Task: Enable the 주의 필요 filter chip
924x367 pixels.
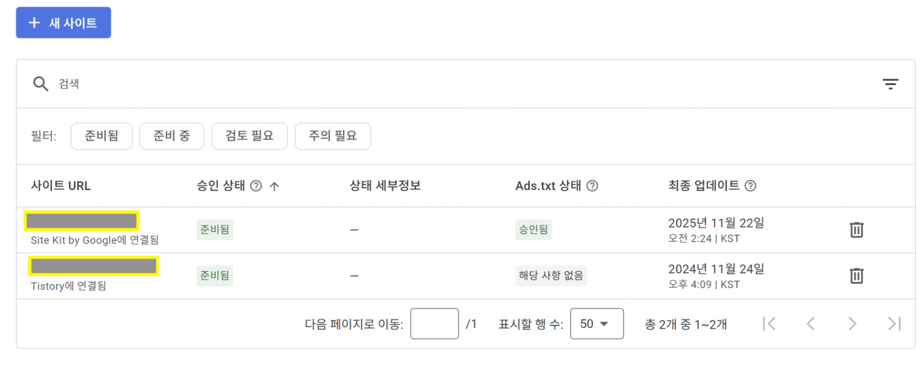Action: (x=333, y=136)
